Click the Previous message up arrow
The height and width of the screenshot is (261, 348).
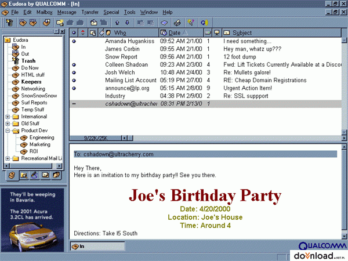tap(117, 23)
